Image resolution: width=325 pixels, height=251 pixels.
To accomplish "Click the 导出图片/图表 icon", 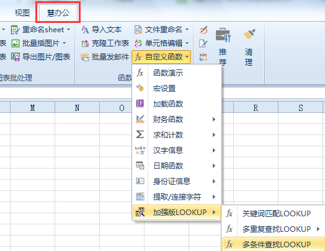I will coord(16,57).
